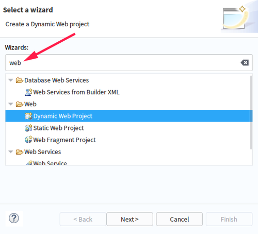The height and width of the screenshot is (234, 258).
Task: Select the partially visible Web Service entry
Action: click(x=50, y=163)
